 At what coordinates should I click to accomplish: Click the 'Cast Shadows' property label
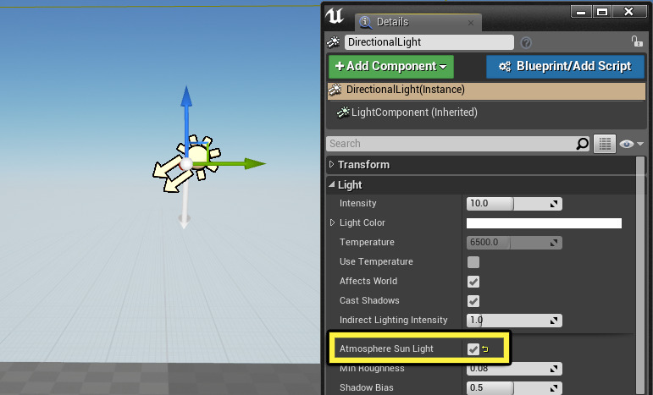point(369,300)
